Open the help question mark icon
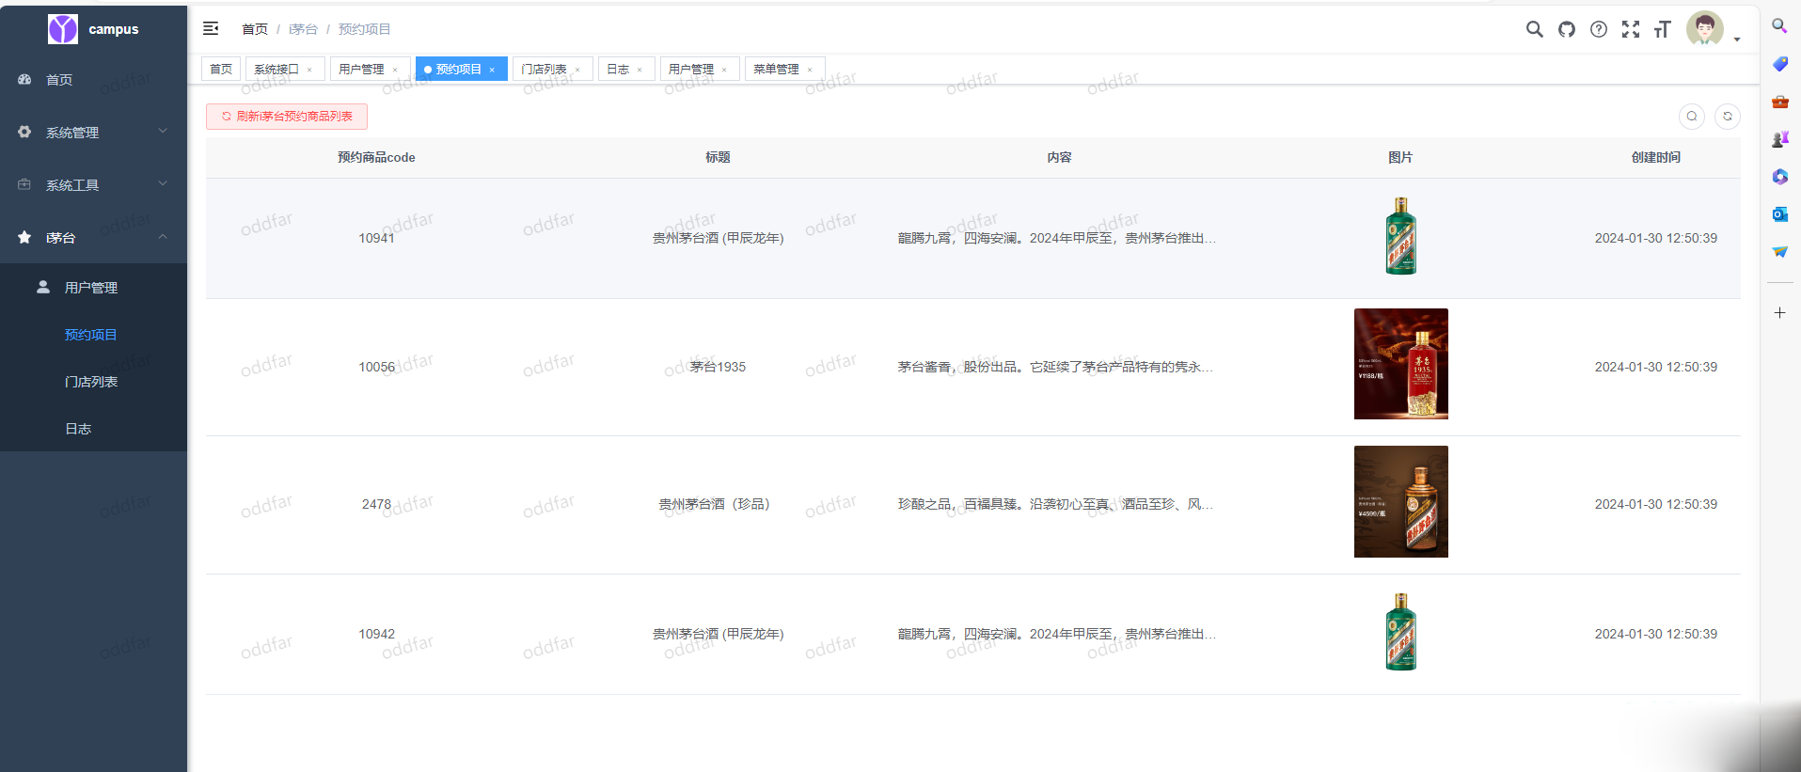The image size is (1801, 772). click(x=1598, y=29)
